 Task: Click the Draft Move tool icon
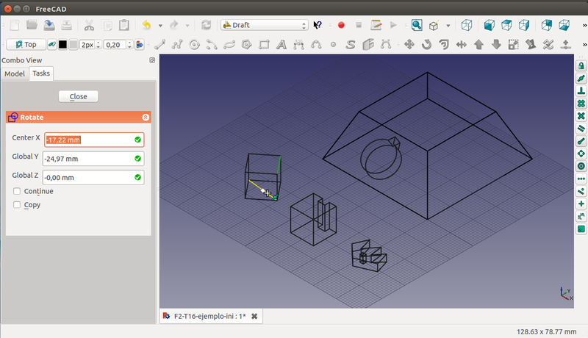410,44
